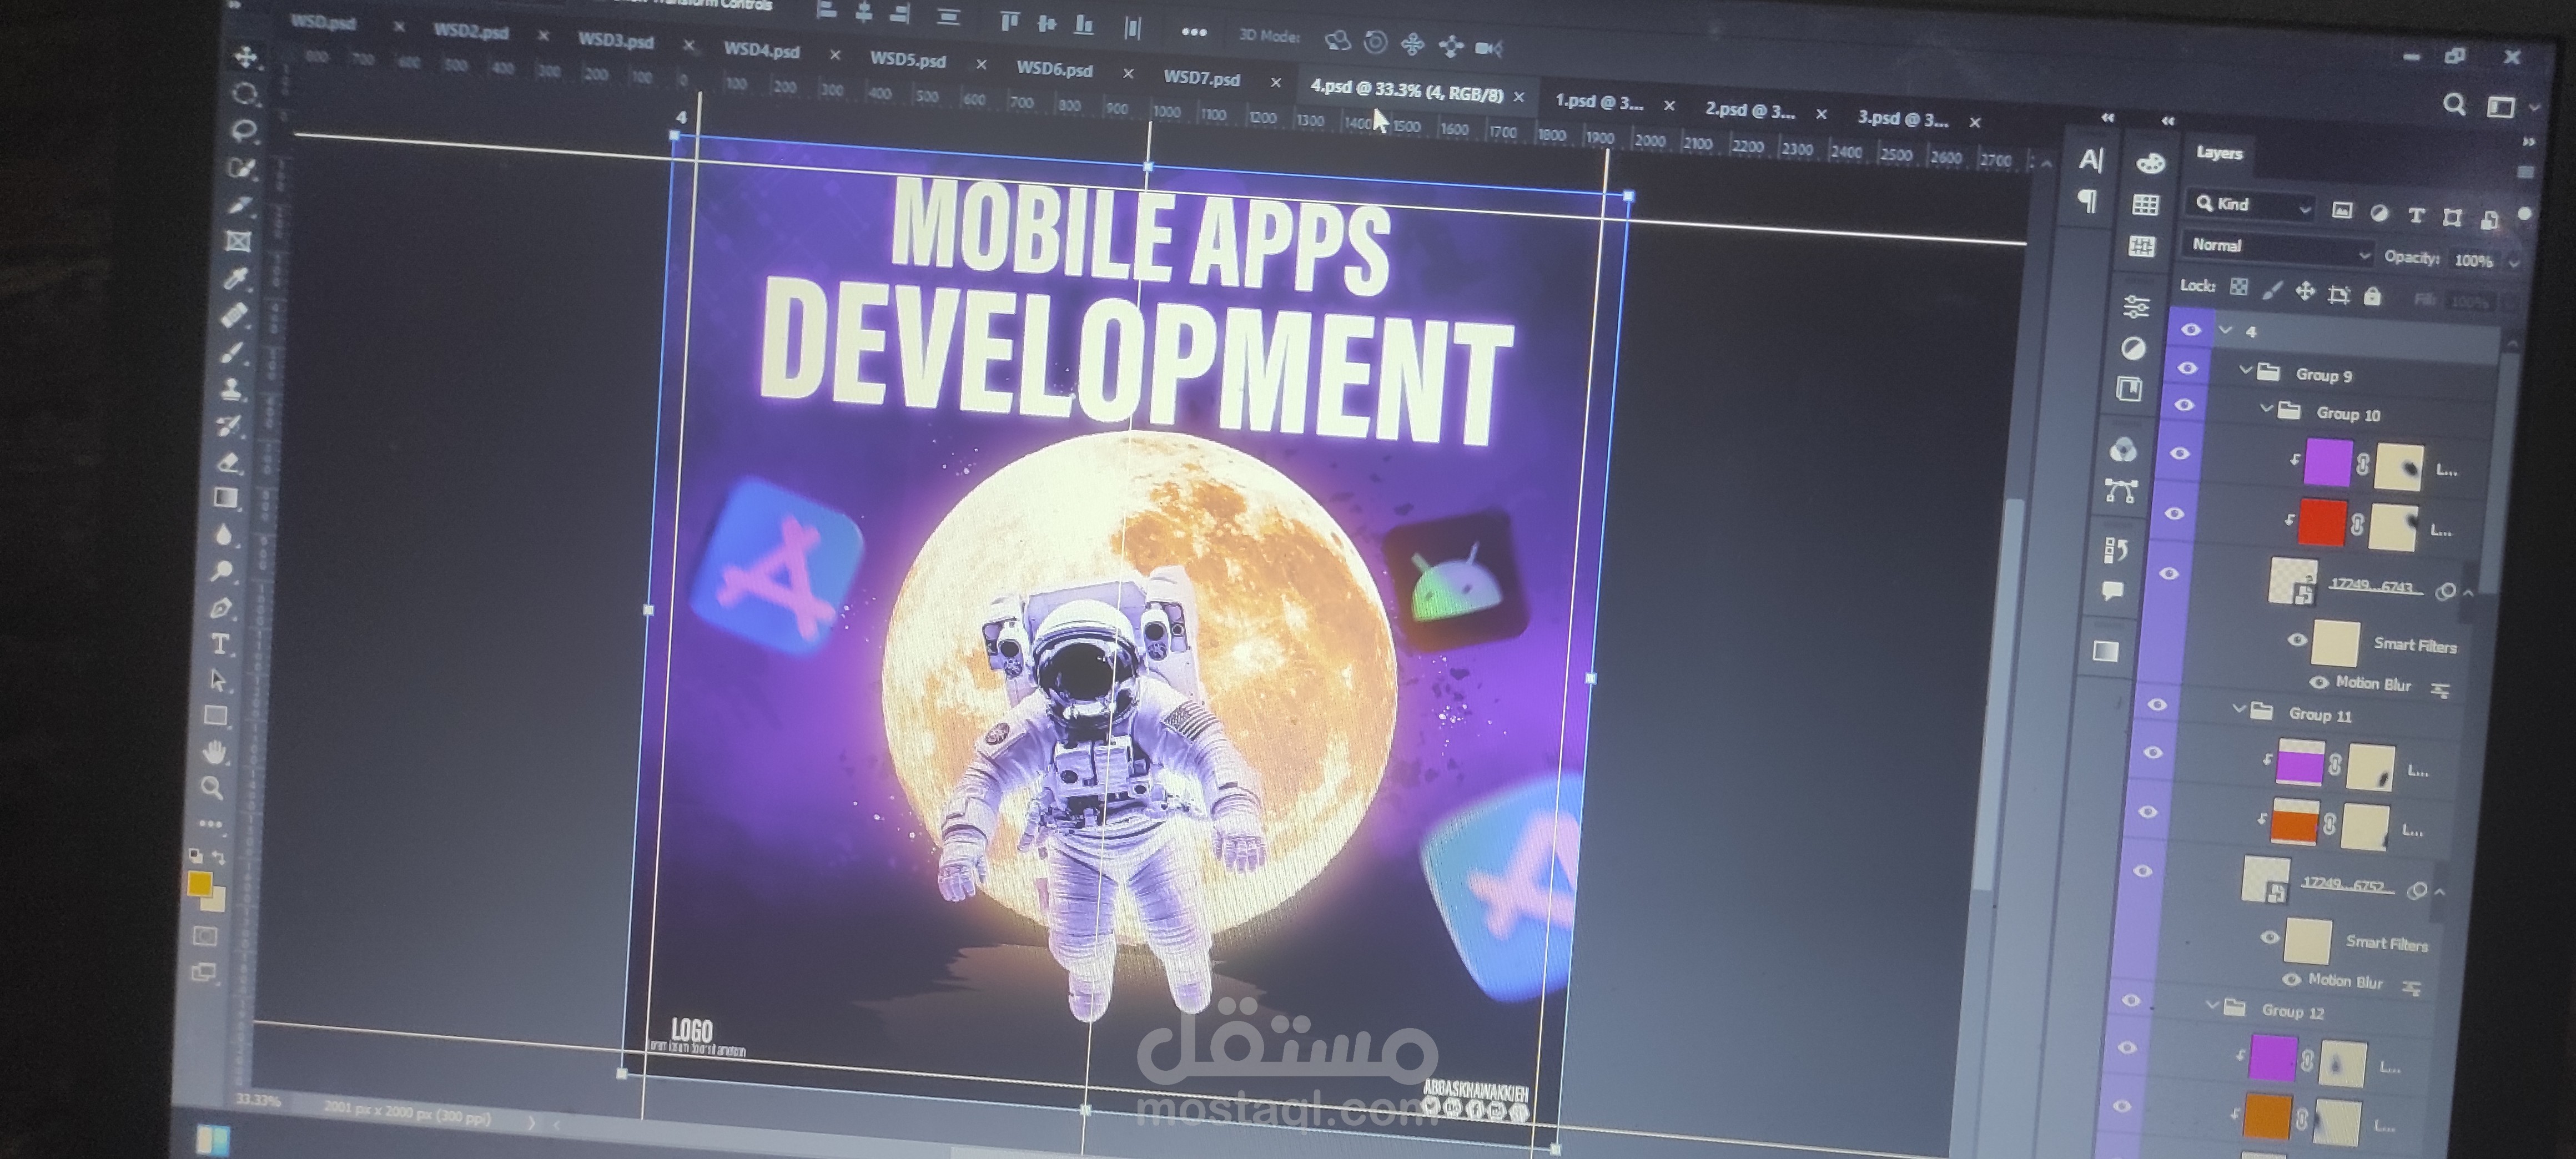
Task: Select the Zoom tool
Action: pyautogui.click(x=212, y=788)
